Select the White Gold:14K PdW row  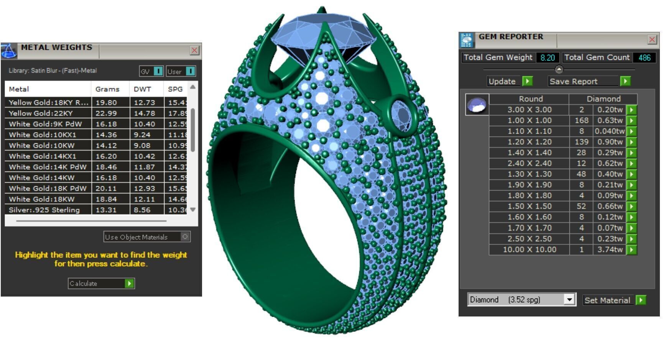96,167
